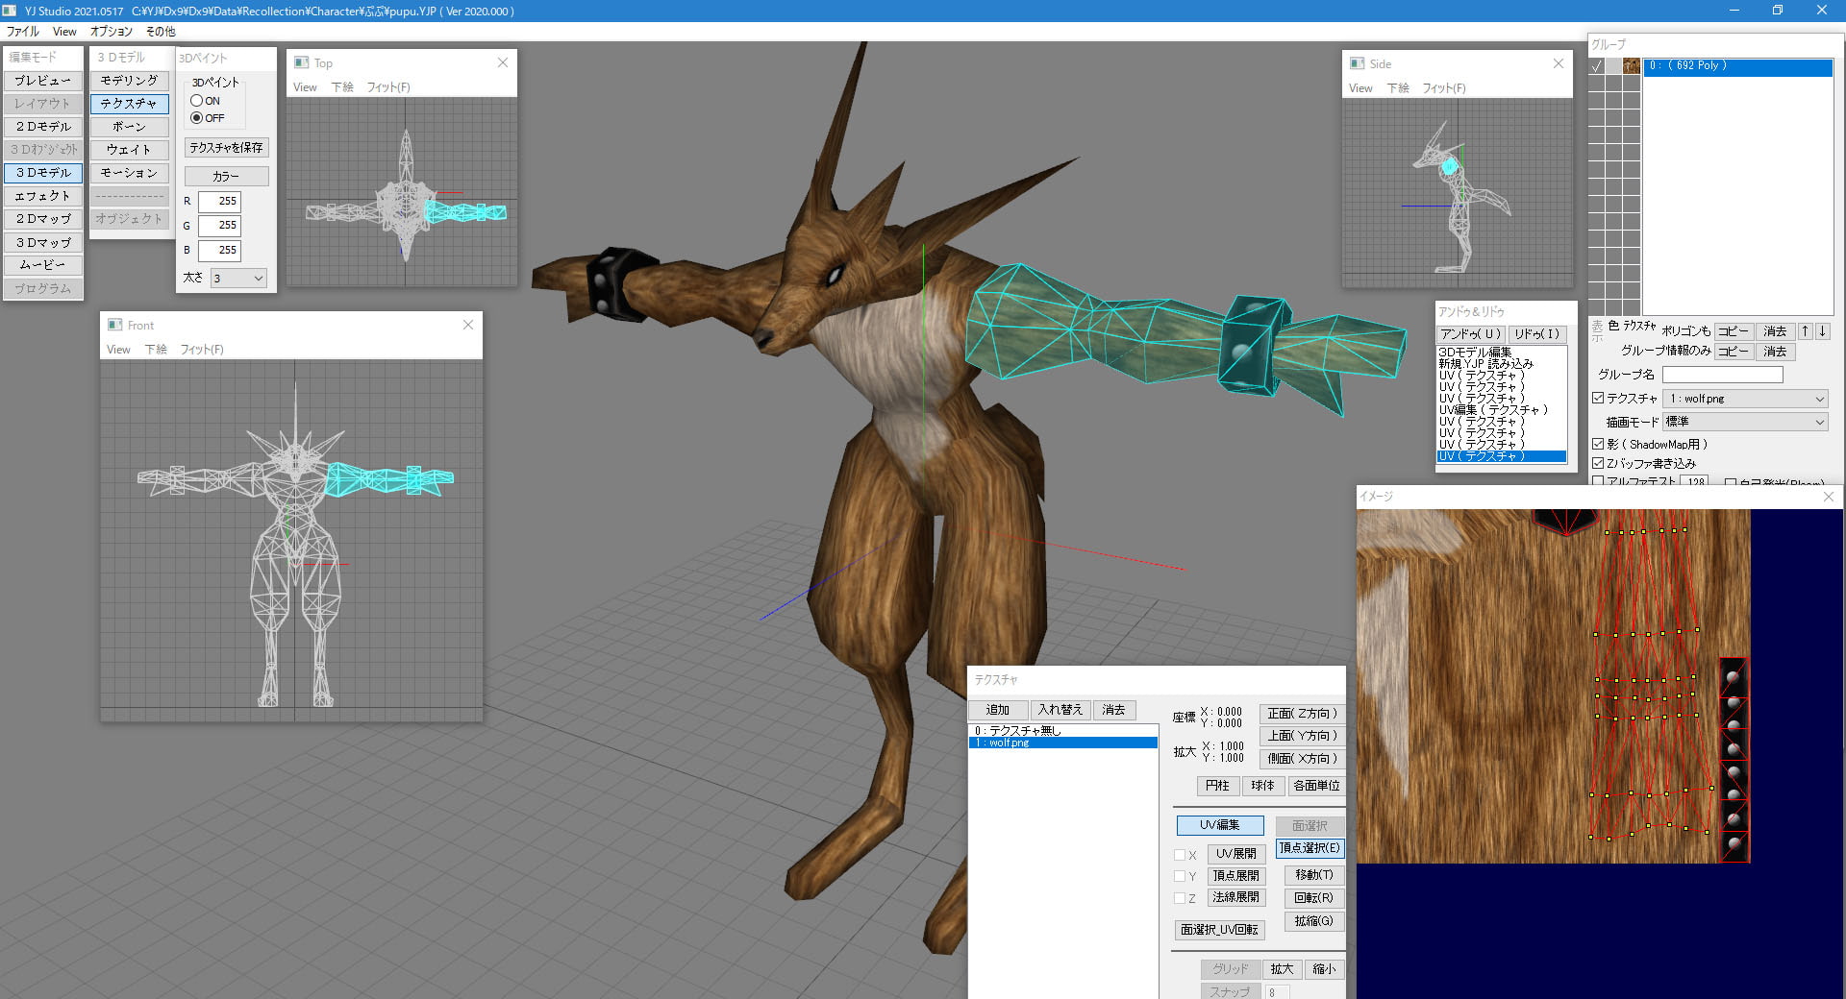Click the リドゥ(I) redo button

click(1537, 334)
